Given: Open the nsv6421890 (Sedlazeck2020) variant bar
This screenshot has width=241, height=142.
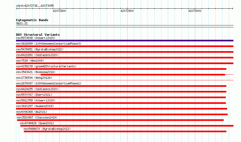Looking at the screenshot, I should tap(125, 58).
